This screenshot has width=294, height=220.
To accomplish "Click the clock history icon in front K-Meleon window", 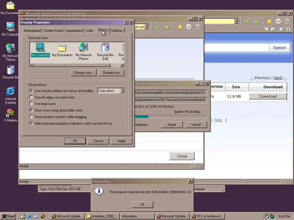I will 189,27.
